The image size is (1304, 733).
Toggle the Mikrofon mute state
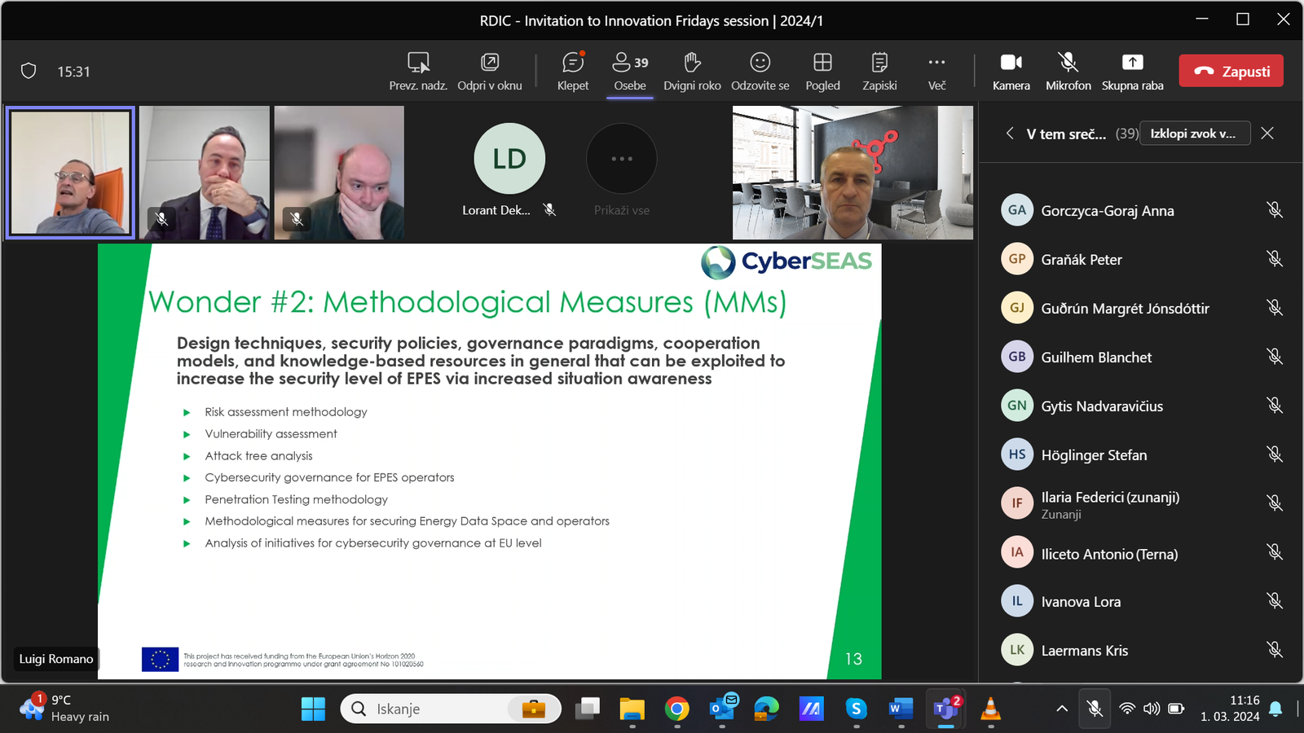point(1068,72)
